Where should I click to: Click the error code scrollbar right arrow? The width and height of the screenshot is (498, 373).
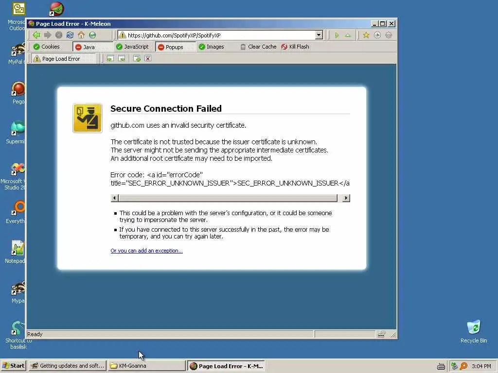(346, 198)
